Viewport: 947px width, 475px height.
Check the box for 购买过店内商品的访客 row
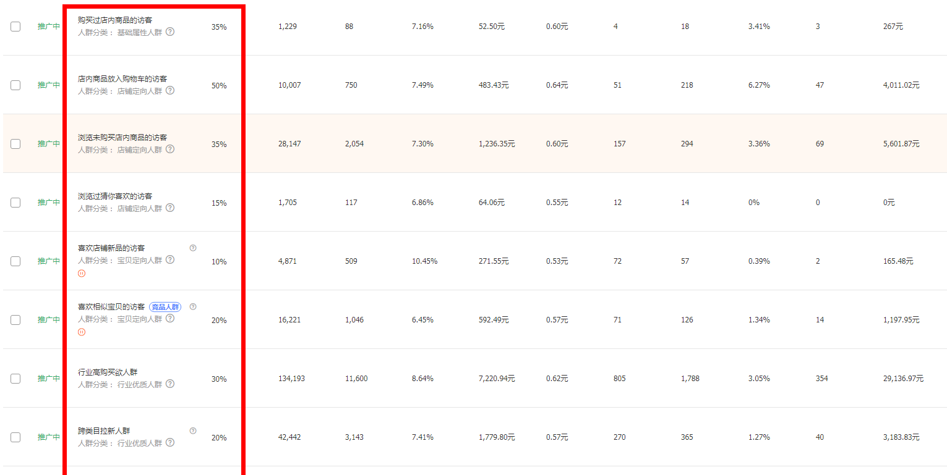pyautogui.click(x=15, y=27)
